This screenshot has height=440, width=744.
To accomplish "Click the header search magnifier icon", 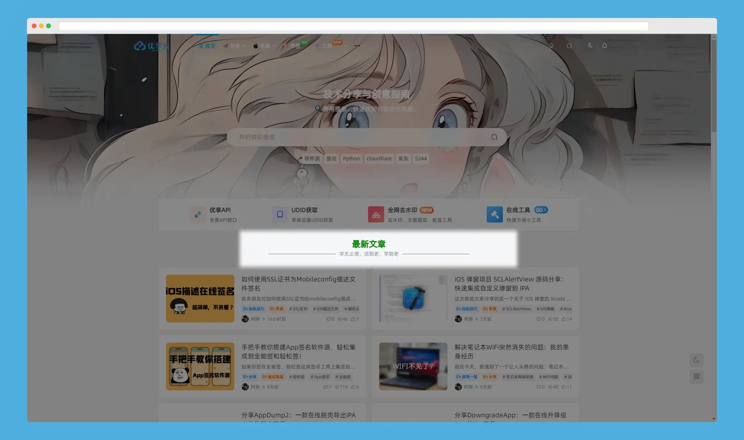I will (569, 46).
